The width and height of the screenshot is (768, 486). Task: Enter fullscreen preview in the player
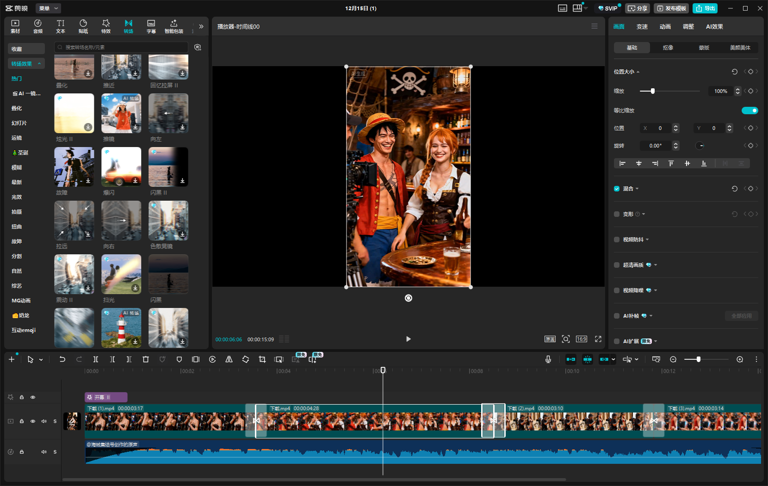click(598, 339)
